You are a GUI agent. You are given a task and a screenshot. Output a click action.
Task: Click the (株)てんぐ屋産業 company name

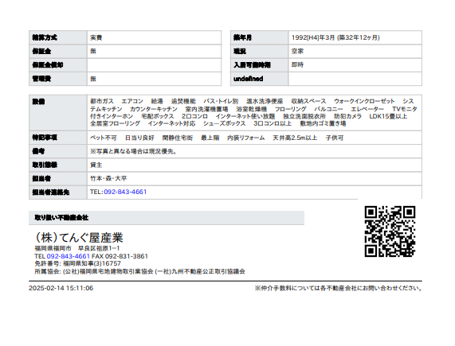tap(79, 238)
